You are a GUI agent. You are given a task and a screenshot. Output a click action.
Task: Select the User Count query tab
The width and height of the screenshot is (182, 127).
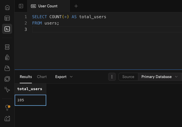[x=49, y=6]
